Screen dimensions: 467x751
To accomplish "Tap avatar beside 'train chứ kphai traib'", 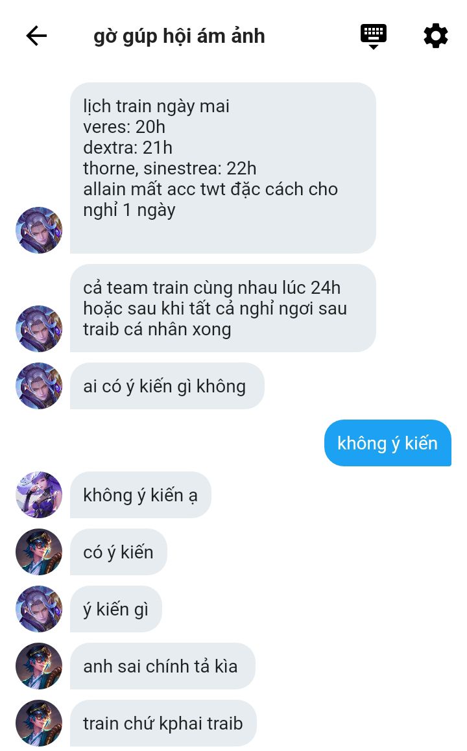I will 39,722.
